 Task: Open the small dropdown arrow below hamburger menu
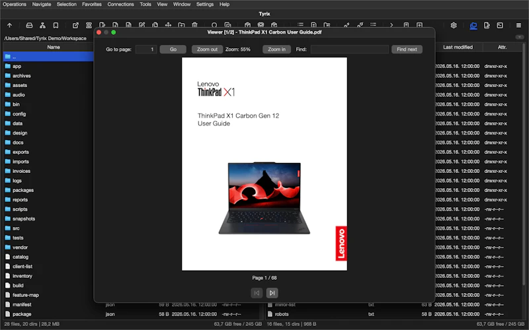pos(519,37)
